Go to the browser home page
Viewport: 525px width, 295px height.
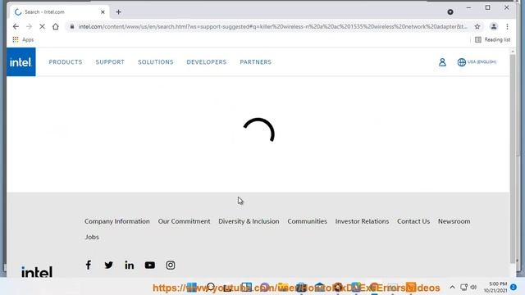(56, 26)
